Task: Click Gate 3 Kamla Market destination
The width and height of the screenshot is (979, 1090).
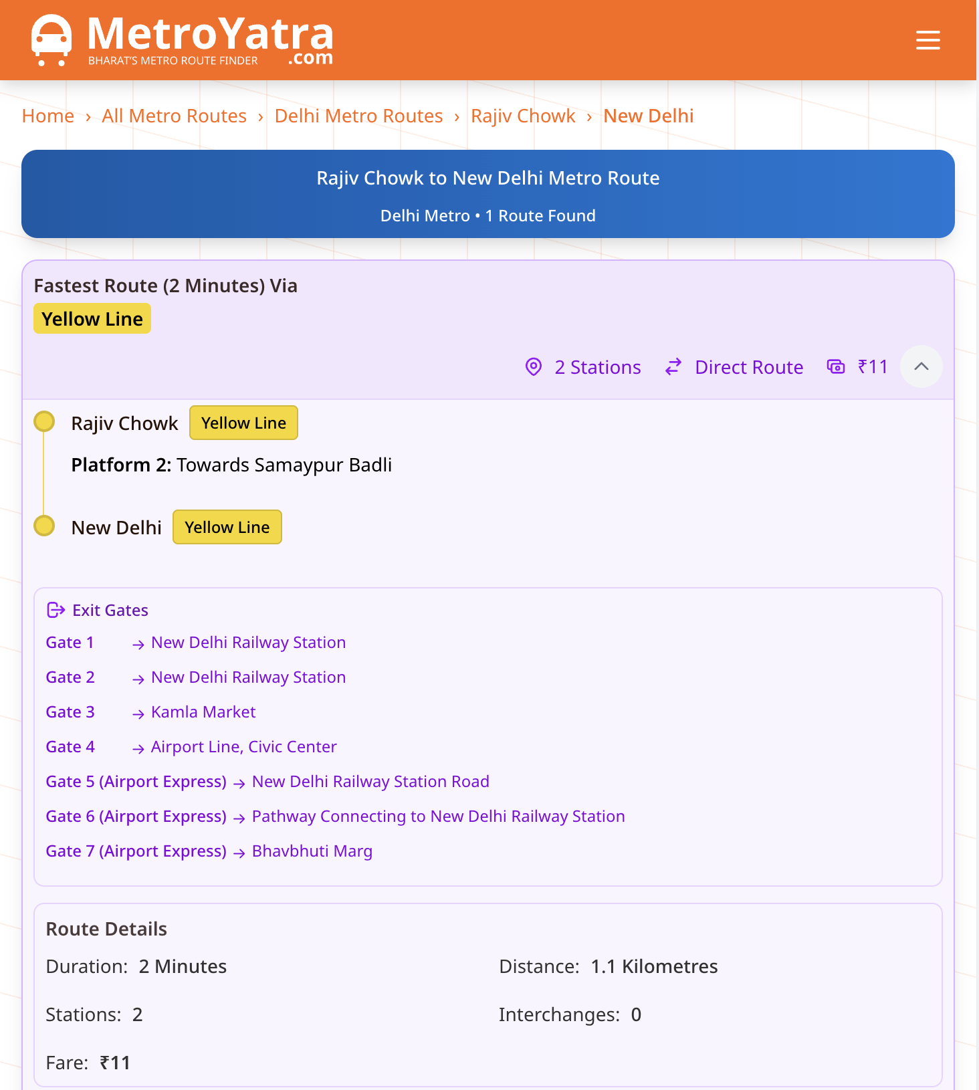Action: [203, 712]
